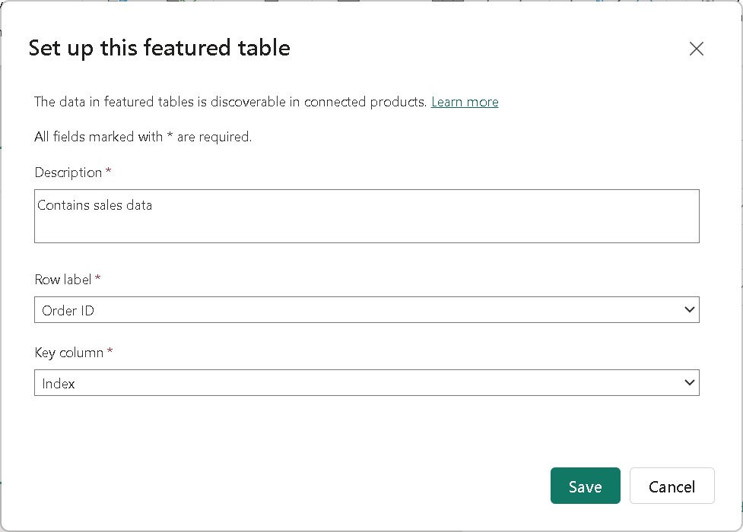743x532 pixels.
Task: Click the red asterisk beside Description
Action: [108, 173]
